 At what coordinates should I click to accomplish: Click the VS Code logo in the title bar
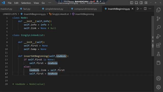point(3,3)
